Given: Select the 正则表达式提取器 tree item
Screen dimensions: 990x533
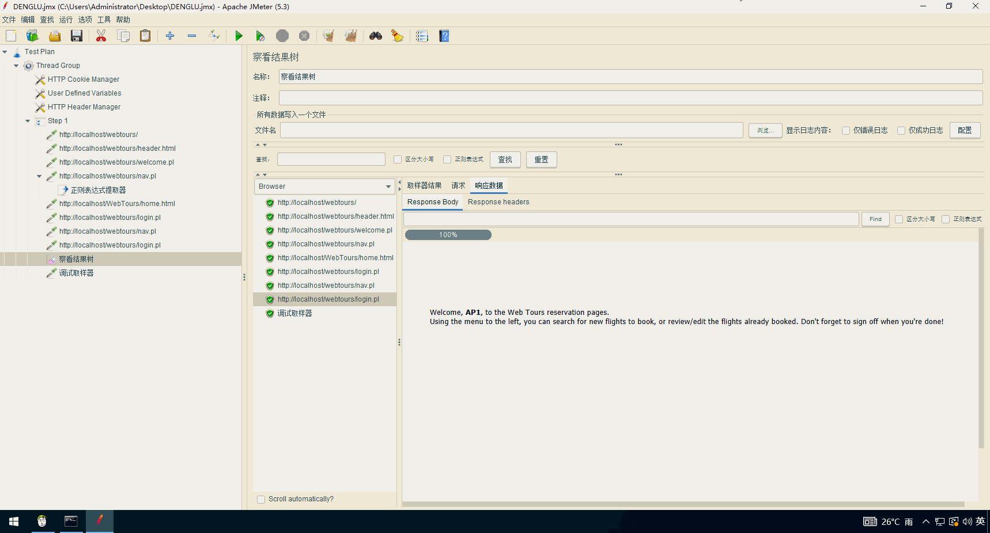Looking at the screenshot, I should coord(98,190).
